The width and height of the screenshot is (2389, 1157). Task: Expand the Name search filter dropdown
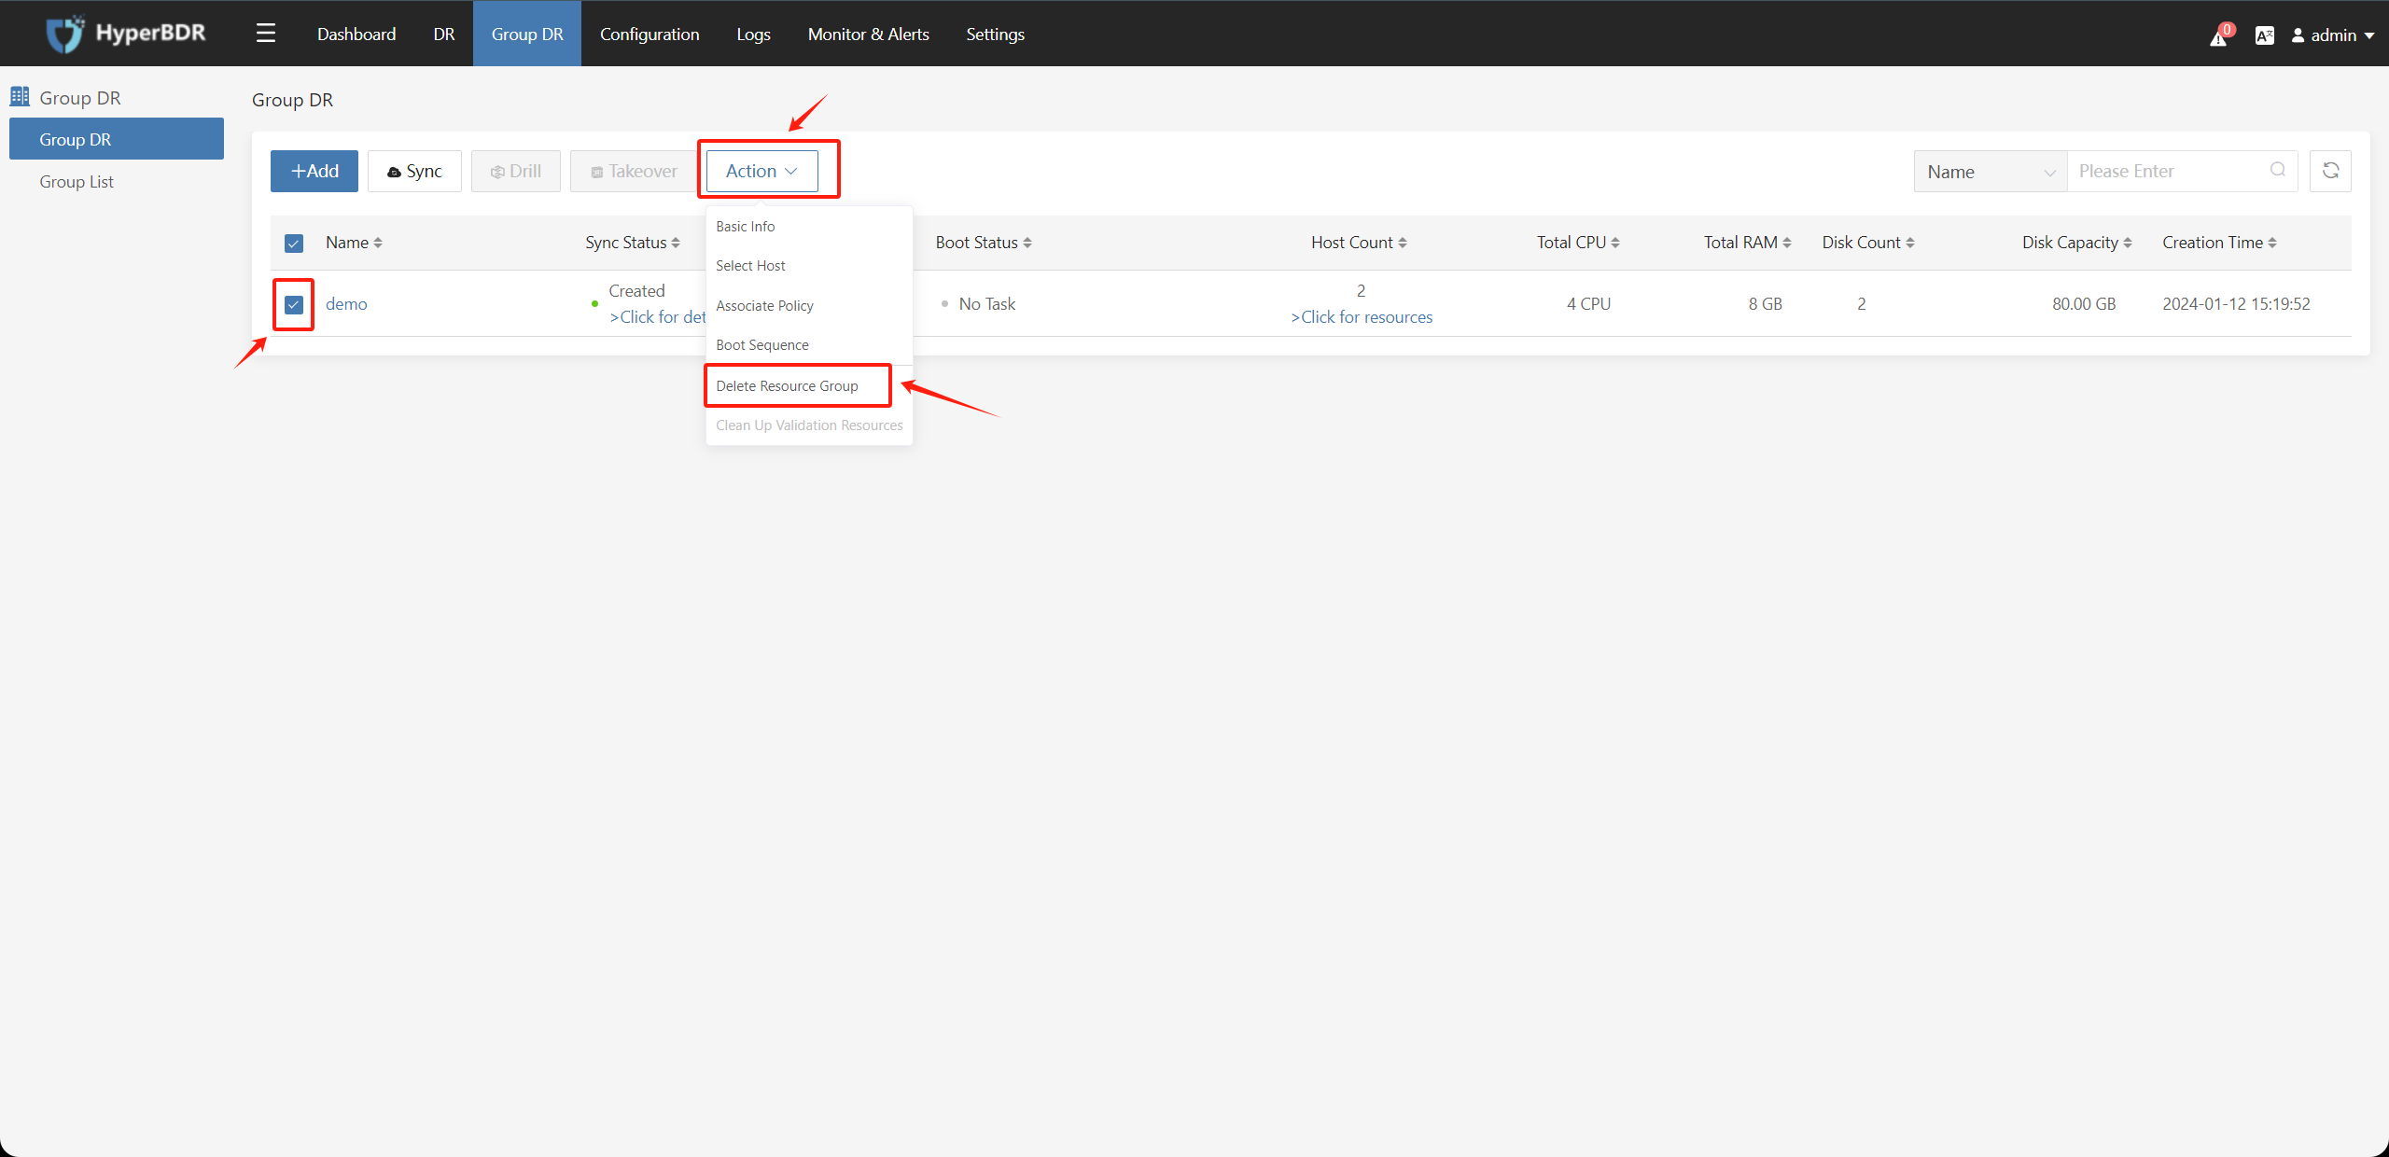[1990, 171]
